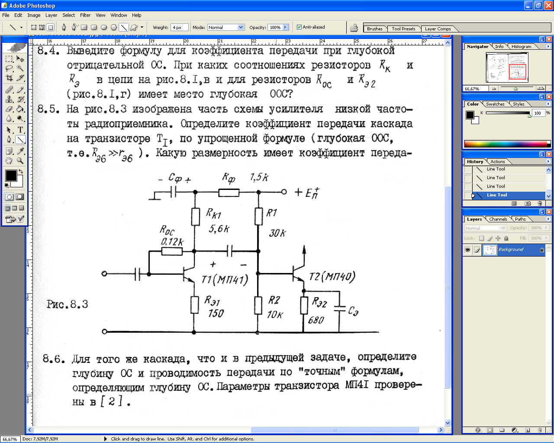Switch to Standard editing mode

tap(9, 197)
